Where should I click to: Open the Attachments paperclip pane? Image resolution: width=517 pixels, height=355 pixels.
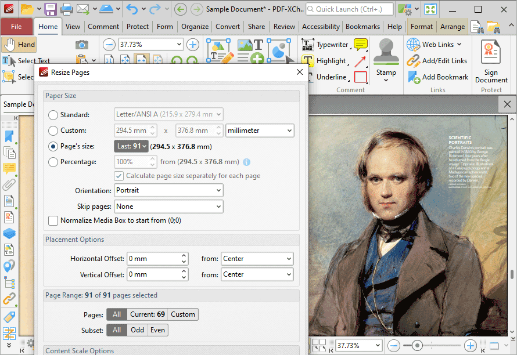[x=9, y=184]
